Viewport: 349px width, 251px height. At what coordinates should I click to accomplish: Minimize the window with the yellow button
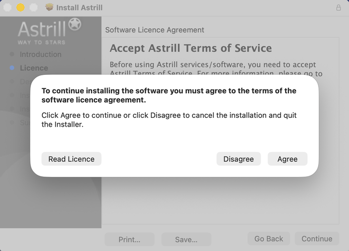coord(20,7)
